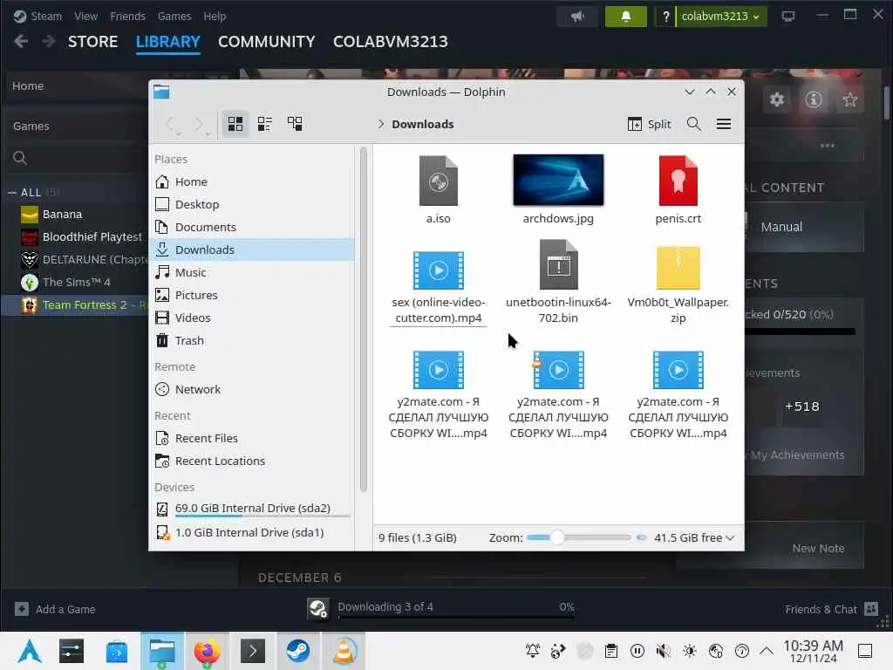Open Steam announcements megaphone
The width and height of the screenshot is (893, 670).
pos(577,17)
